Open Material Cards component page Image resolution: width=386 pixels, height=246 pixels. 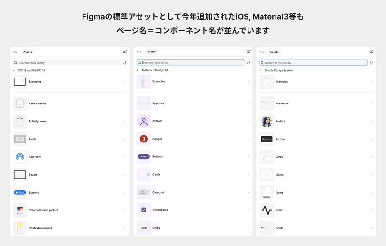point(193,174)
